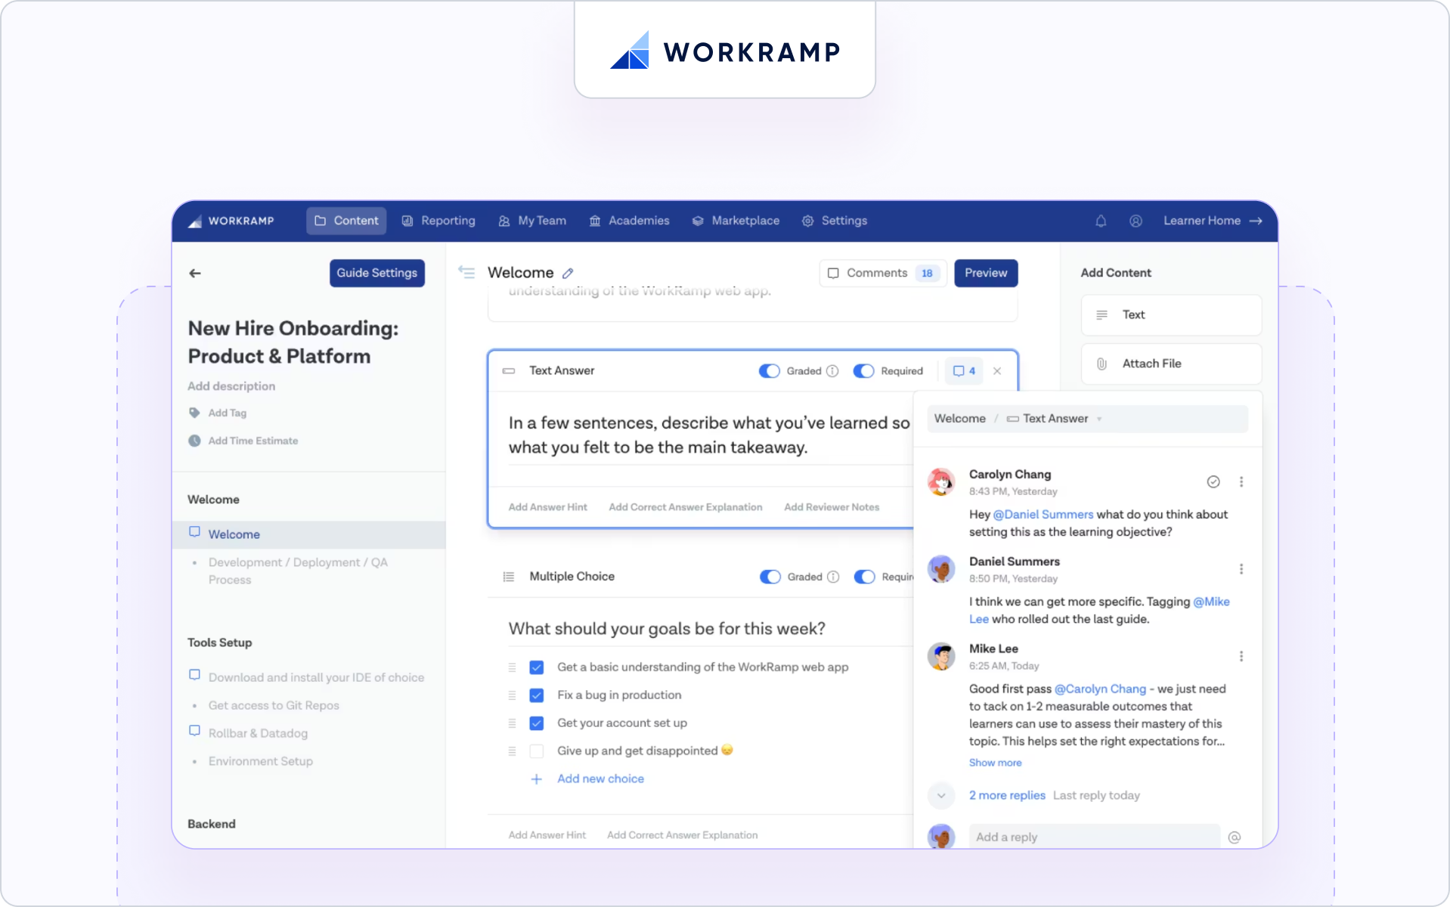
Task: Click the notification bell icon
Action: tap(1101, 221)
